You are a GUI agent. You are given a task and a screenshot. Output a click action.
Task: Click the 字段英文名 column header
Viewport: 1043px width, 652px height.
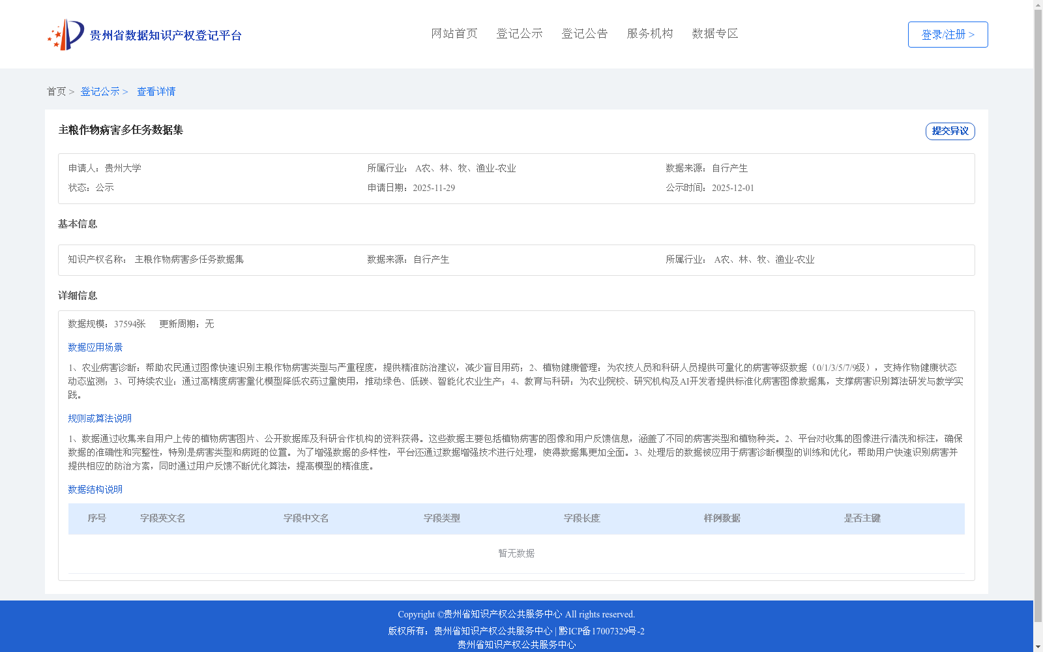[163, 518]
